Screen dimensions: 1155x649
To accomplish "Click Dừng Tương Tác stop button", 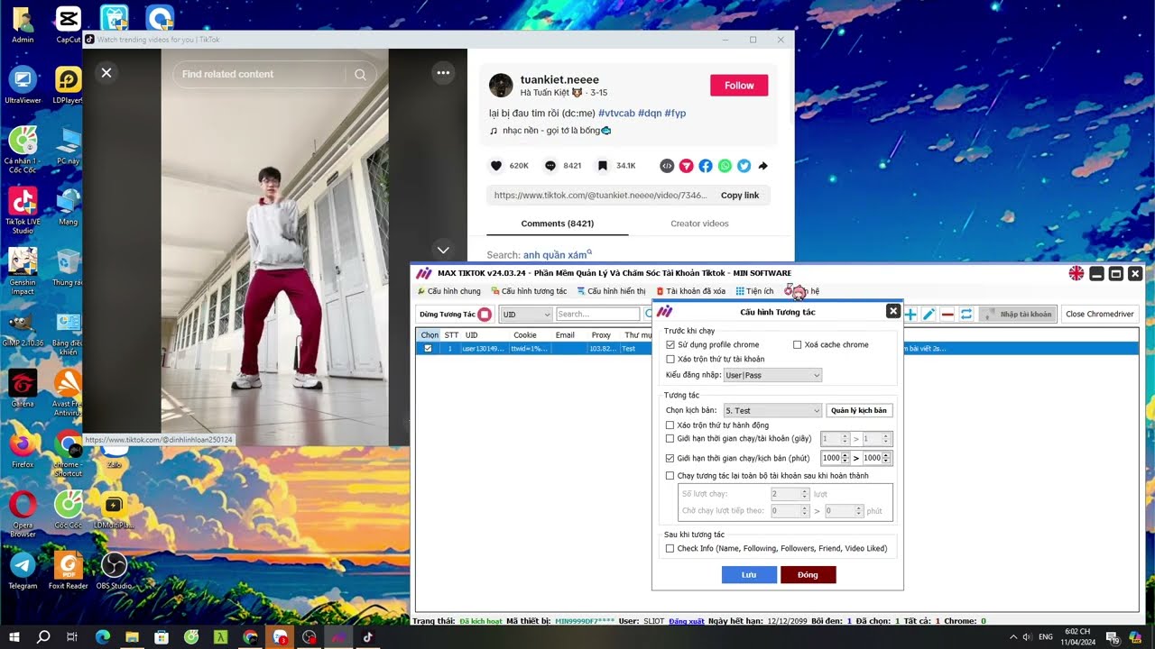I will 455,314.
